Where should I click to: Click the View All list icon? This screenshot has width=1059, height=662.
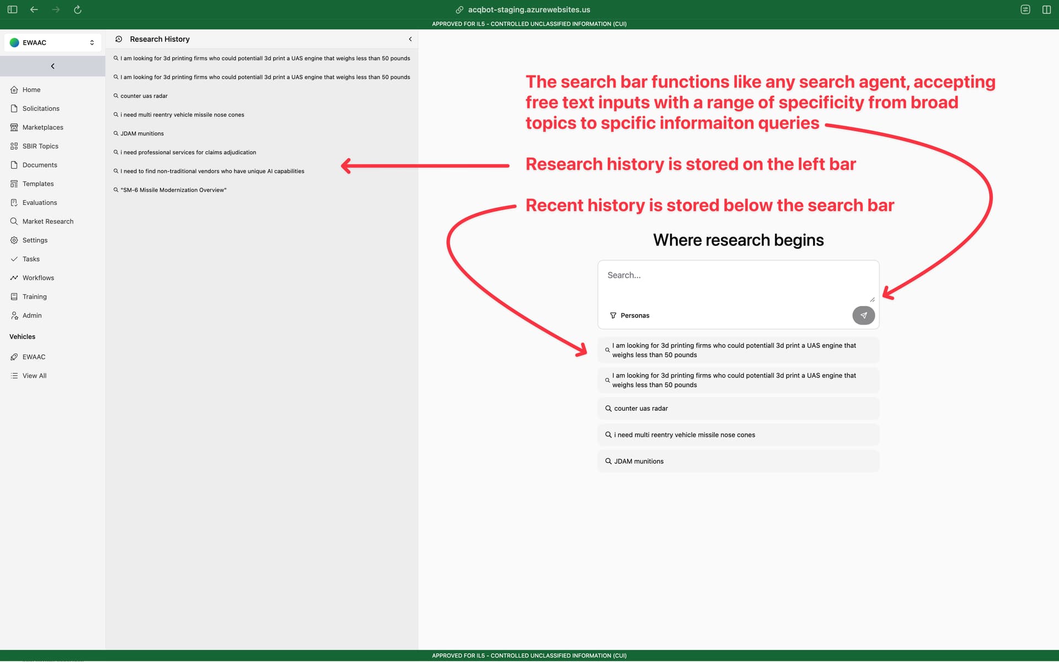pyautogui.click(x=14, y=376)
